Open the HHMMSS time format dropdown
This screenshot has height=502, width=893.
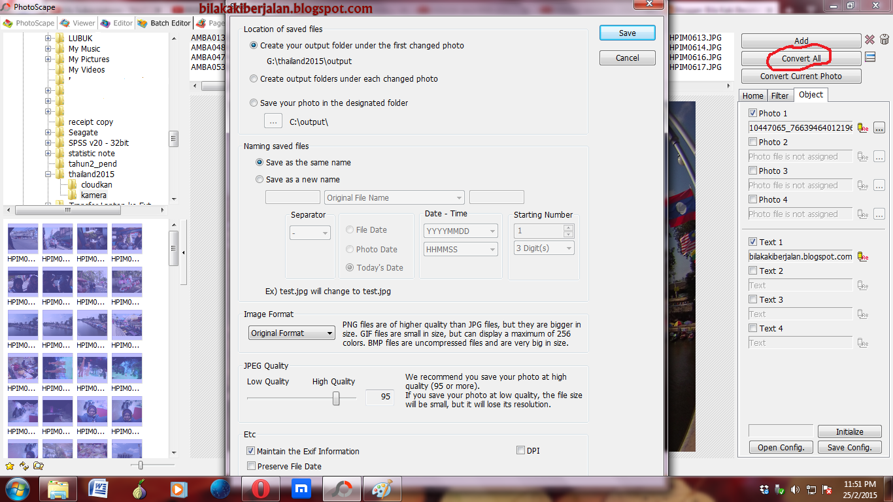coord(461,250)
